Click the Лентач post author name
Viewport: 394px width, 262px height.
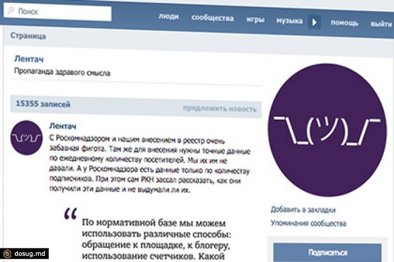click(62, 126)
